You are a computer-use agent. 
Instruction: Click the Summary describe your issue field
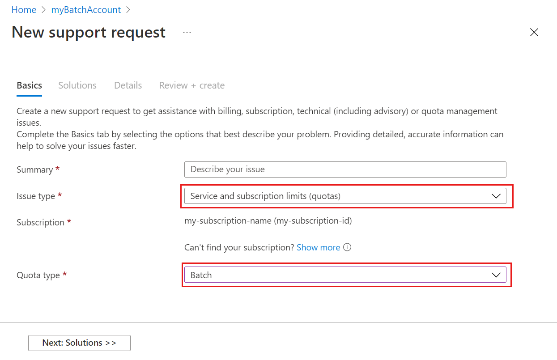pos(344,169)
